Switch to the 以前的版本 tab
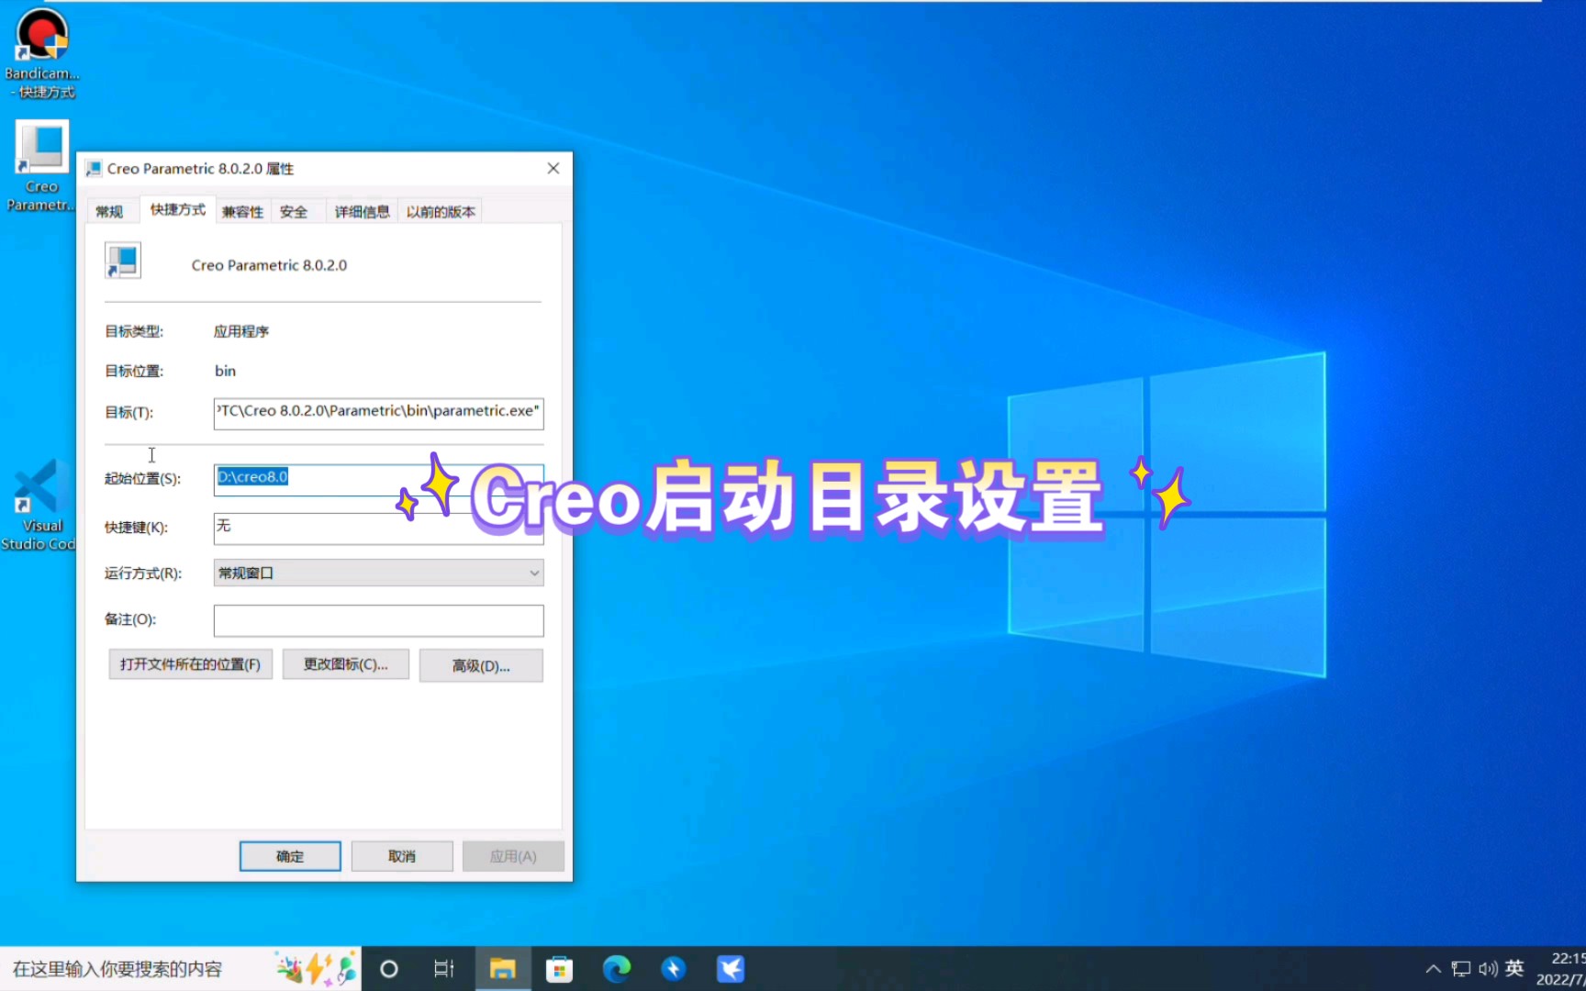 click(441, 212)
